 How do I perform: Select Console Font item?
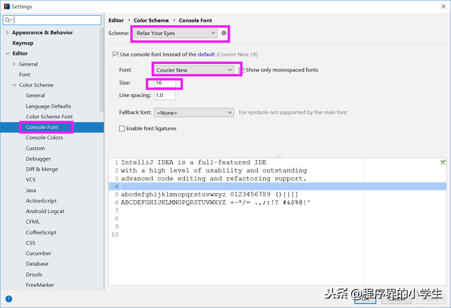[42, 127]
